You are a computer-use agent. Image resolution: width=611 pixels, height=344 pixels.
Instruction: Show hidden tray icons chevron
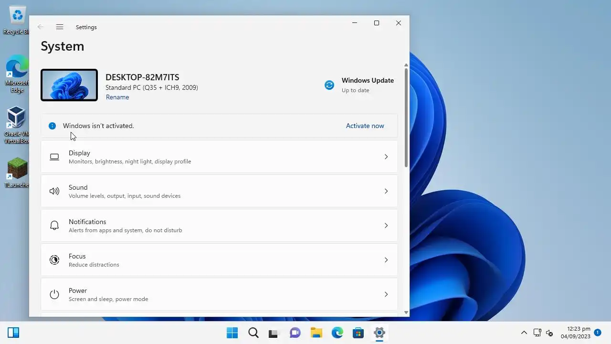point(524,333)
